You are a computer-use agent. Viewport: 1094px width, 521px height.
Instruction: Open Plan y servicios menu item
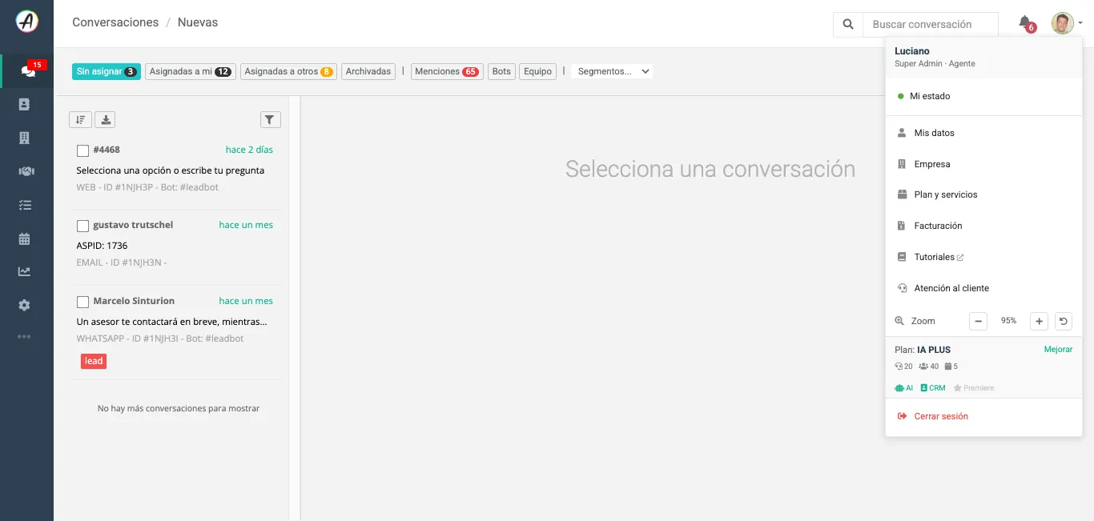(983, 194)
